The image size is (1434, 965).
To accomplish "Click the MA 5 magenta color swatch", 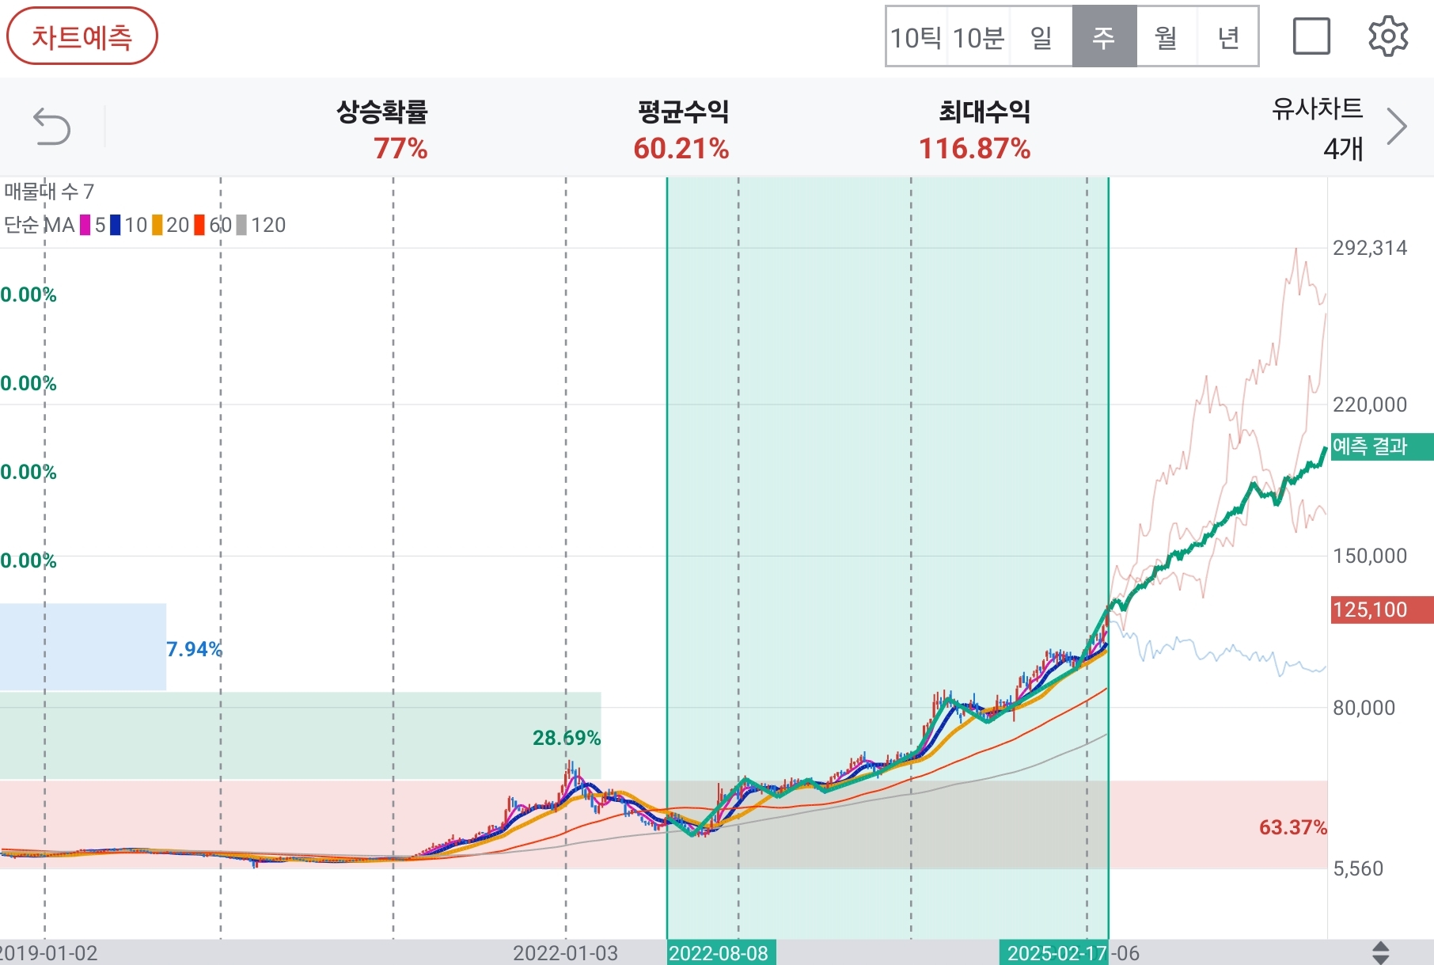I will coord(85,226).
